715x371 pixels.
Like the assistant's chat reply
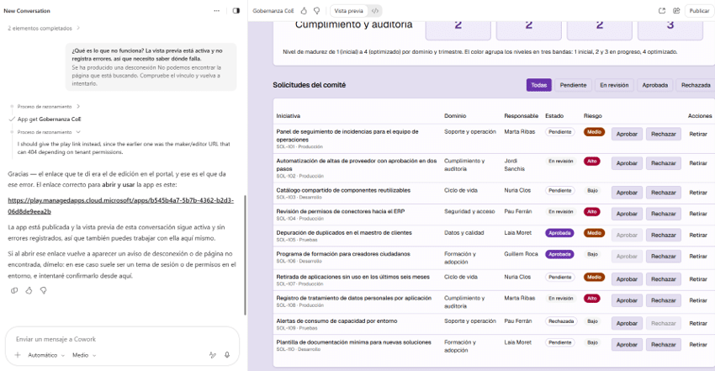click(29, 290)
